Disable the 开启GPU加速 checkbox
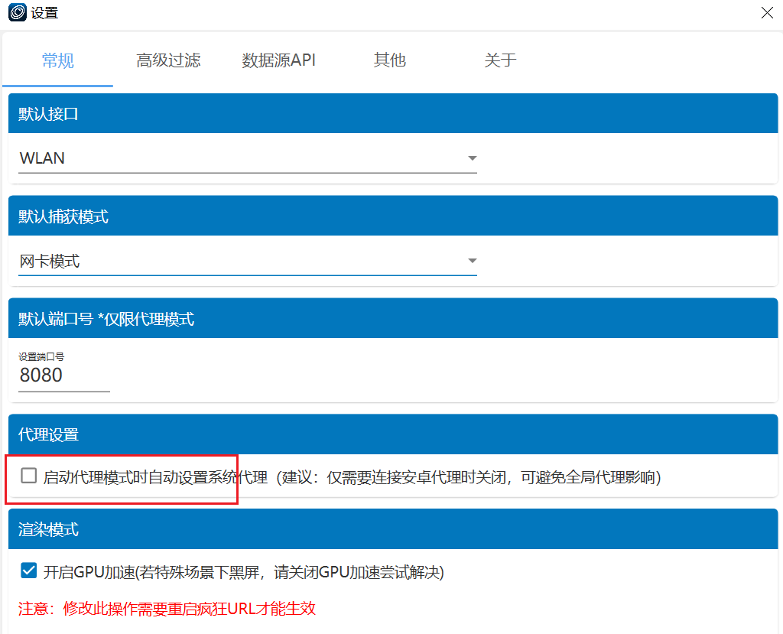Screen dimensions: 783x634 pyautogui.click(x=29, y=571)
